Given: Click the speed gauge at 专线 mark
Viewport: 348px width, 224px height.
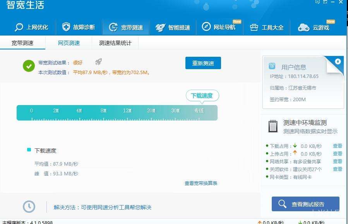Looking at the screenshot, I should coord(199,111).
